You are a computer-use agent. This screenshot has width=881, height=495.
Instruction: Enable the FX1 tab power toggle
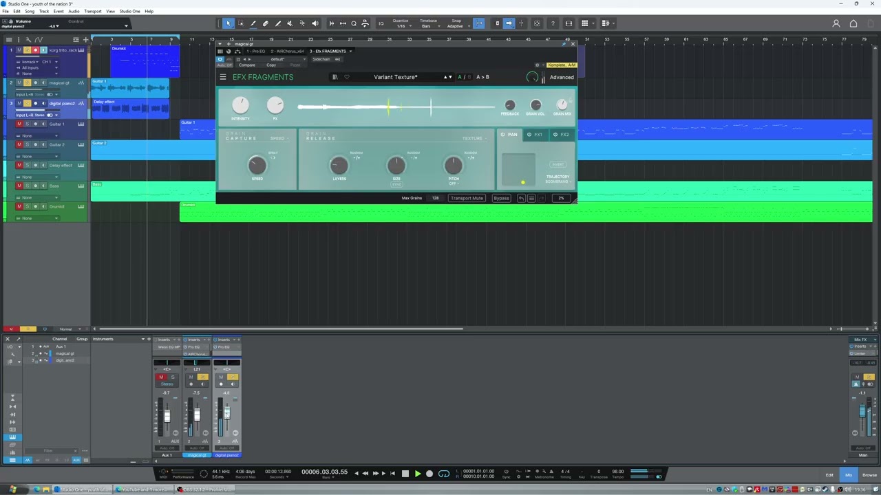(x=529, y=135)
